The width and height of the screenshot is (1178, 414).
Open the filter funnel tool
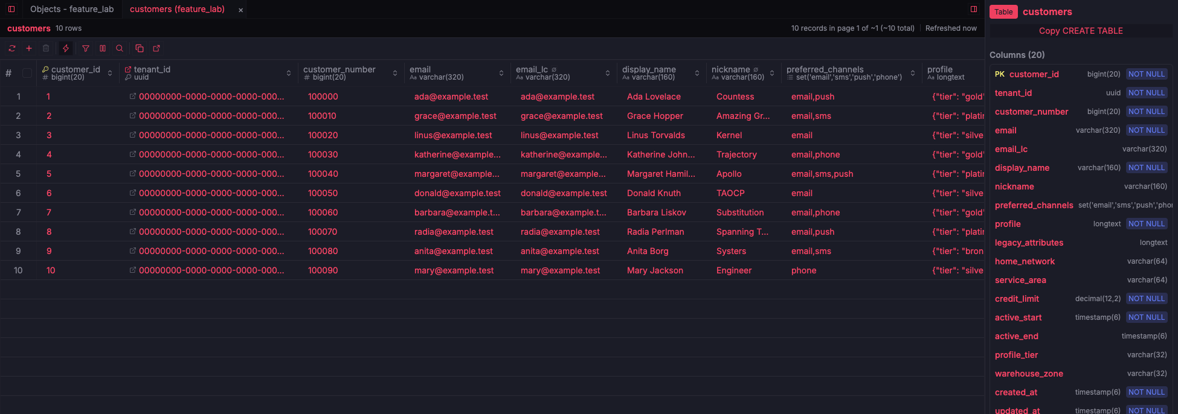(x=86, y=48)
